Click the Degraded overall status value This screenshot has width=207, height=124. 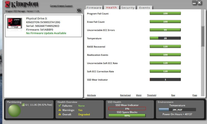coord(84,114)
